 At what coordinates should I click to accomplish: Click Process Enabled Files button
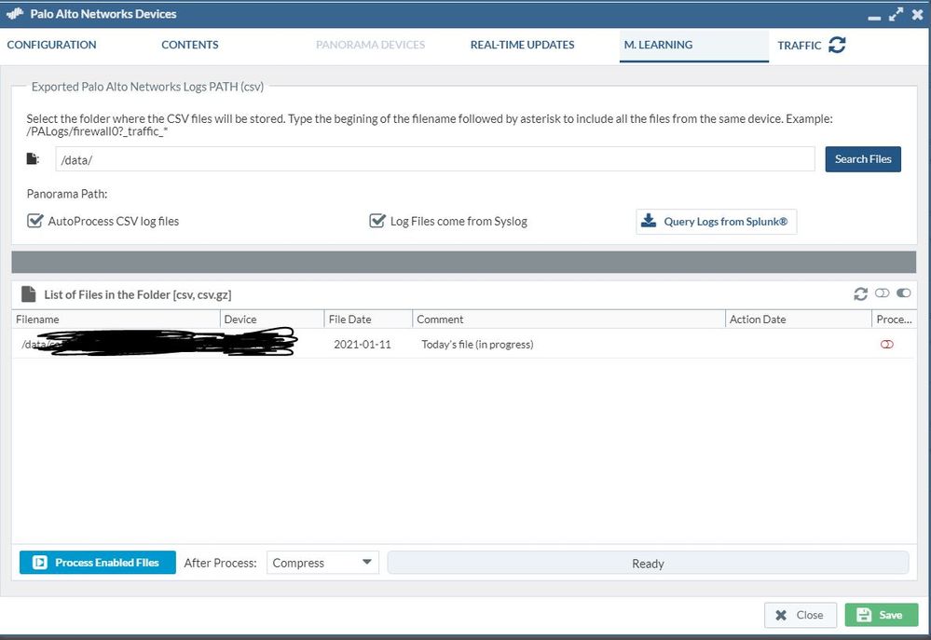(x=97, y=563)
